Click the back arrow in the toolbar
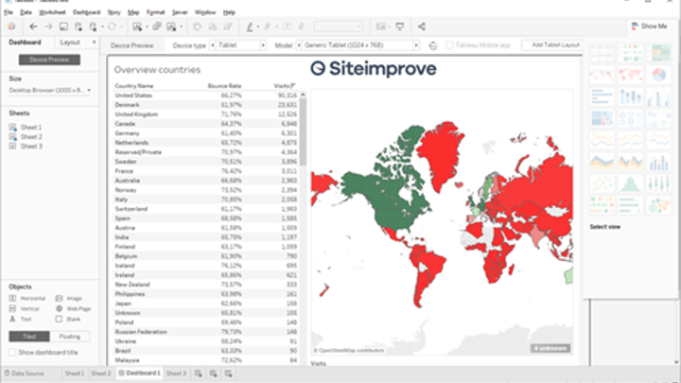The width and height of the screenshot is (681, 383). (34, 26)
